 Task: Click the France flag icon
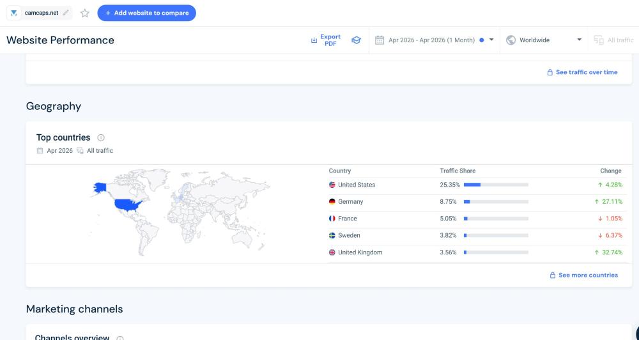(332, 219)
